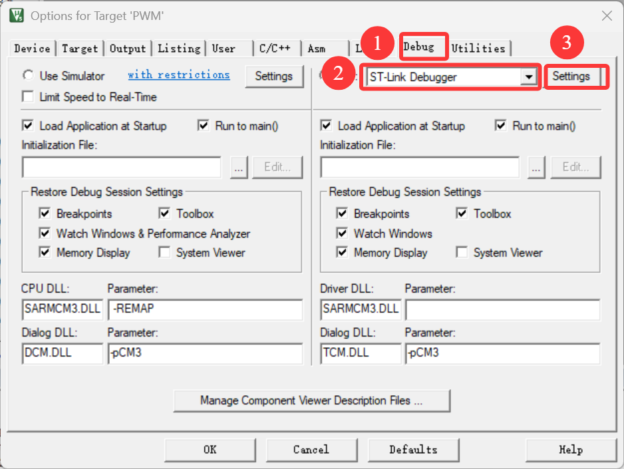This screenshot has width=624, height=469.
Task: Toggle simulator Watch Windows & Performance Analyzer
Action: click(45, 234)
